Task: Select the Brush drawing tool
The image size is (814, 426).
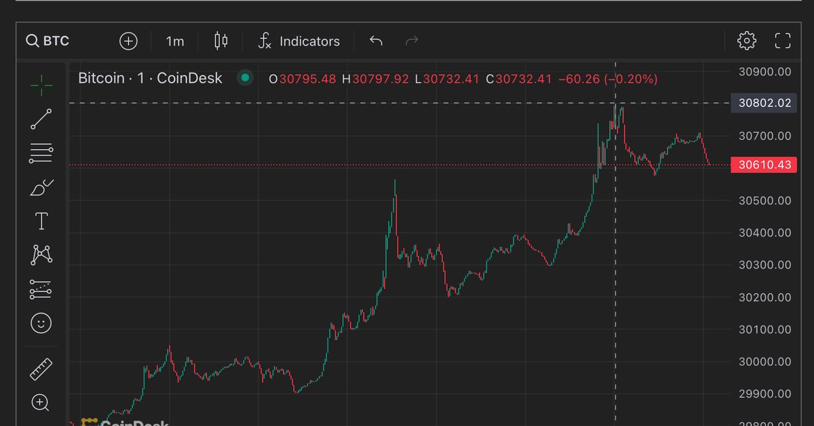Action: 41,187
